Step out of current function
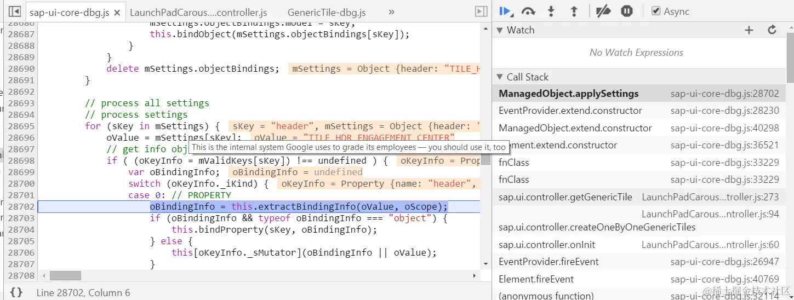The image size is (794, 300). point(574,11)
